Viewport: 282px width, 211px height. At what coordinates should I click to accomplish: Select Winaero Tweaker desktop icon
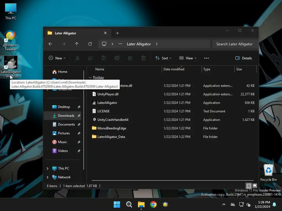pyautogui.click(x=11, y=41)
